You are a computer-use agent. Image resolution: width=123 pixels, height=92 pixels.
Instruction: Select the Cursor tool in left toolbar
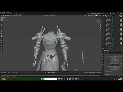pyautogui.click(x=2, y=22)
